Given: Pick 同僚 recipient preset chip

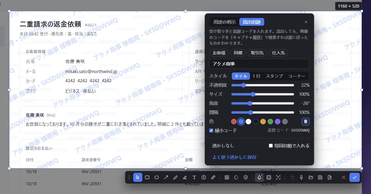Looking at the screenshot, I should (238, 53).
